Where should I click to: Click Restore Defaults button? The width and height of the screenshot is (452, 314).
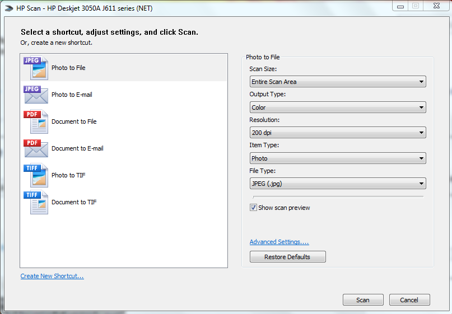pyautogui.click(x=288, y=257)
